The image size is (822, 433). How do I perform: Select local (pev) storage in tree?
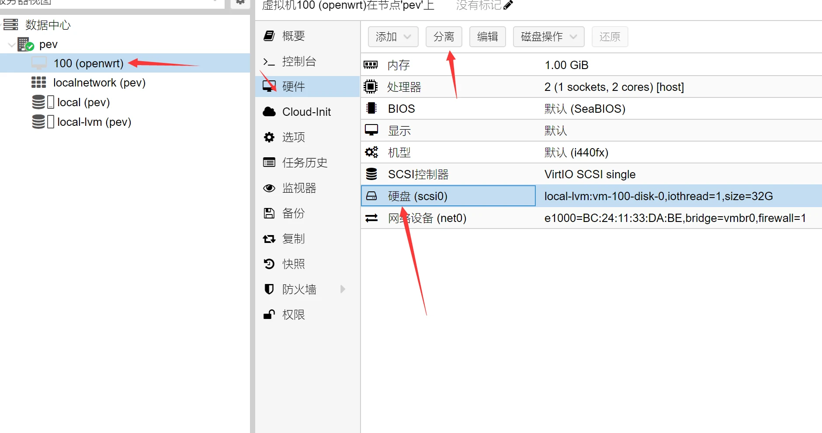(125, 102)
